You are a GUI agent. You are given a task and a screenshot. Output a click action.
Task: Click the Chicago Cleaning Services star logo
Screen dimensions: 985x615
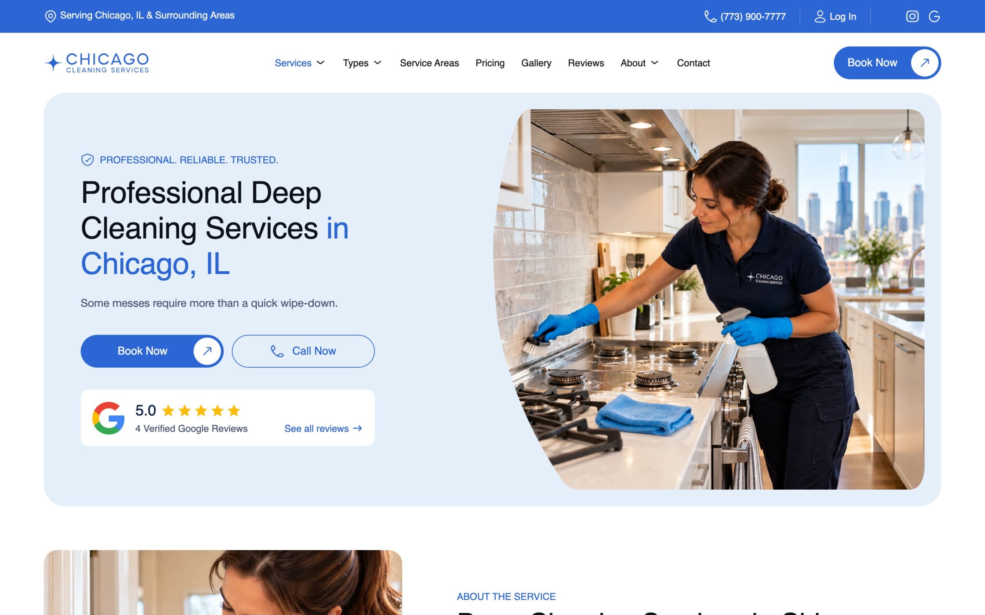point(53,63)
